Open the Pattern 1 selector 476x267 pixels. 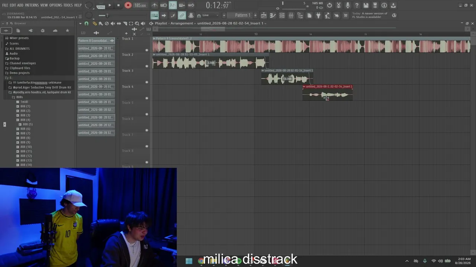(242, 15)
